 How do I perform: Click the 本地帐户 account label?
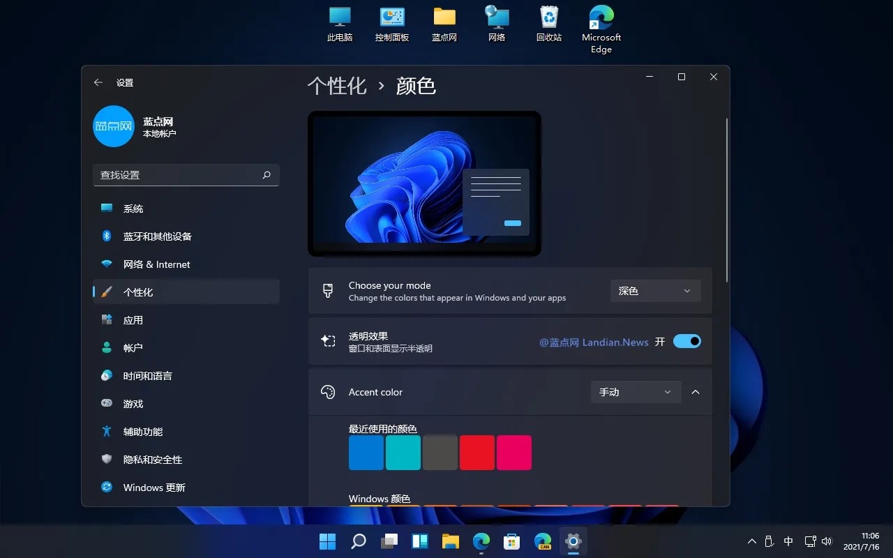coord(160,133)
